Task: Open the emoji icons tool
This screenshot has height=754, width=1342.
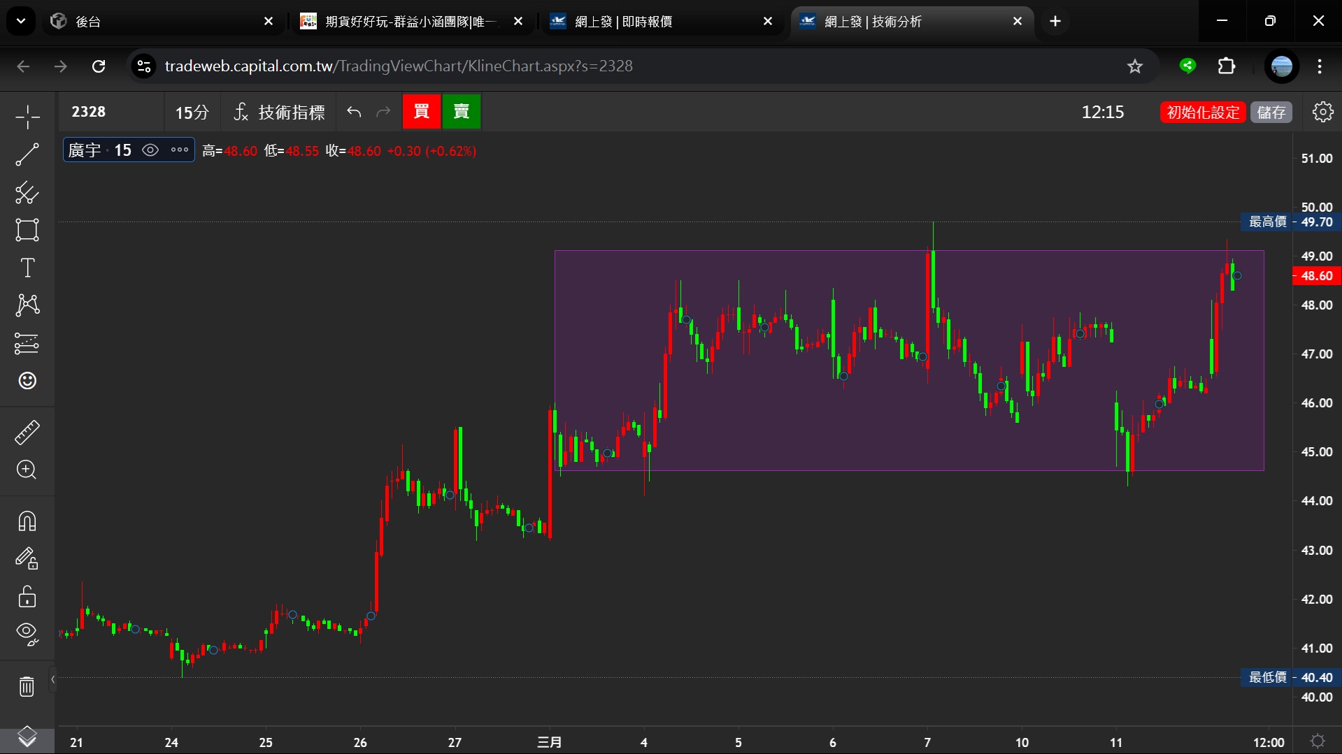Action: [27, 381]
